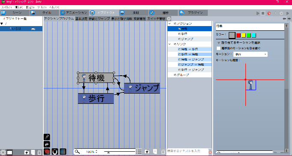The image size is (292, 156).
Task: Select link ジャンプ → 待機
Action: coord(189,65)
